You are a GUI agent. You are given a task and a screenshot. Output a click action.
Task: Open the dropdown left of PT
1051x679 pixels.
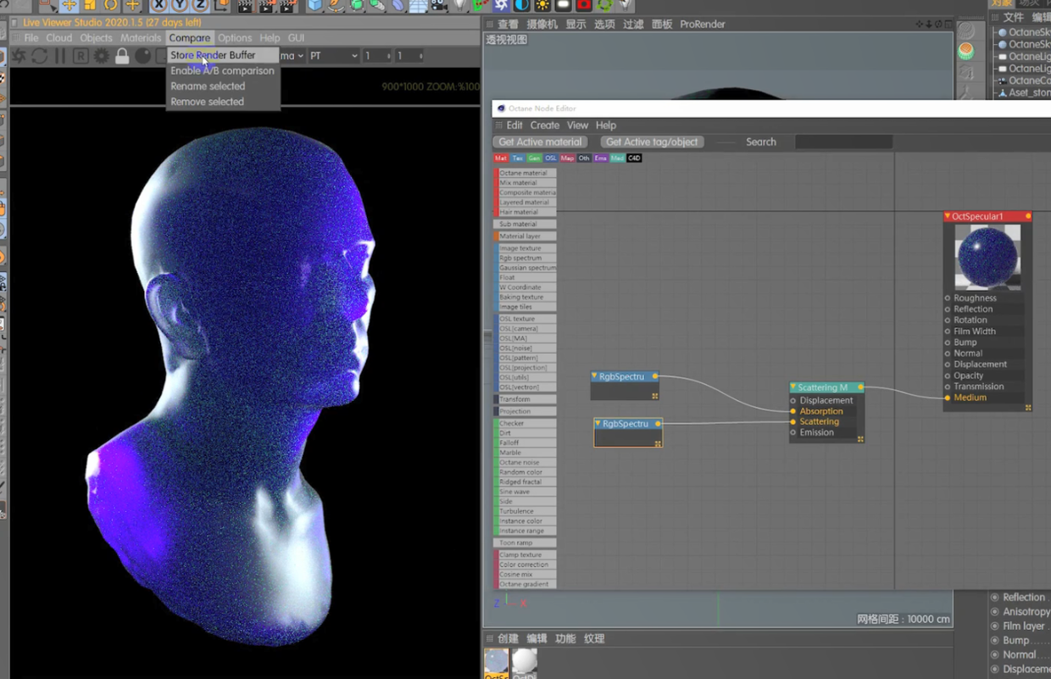(x=291, y=56)
